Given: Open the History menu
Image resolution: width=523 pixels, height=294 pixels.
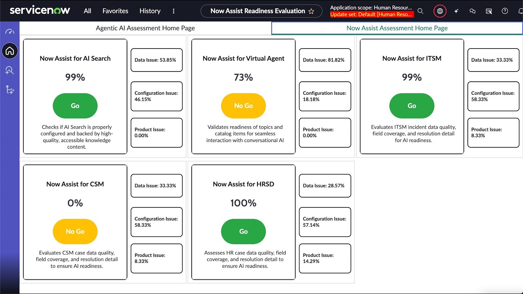Looking at the screenshot, I should pyautogui.click(x=150, y=11).
